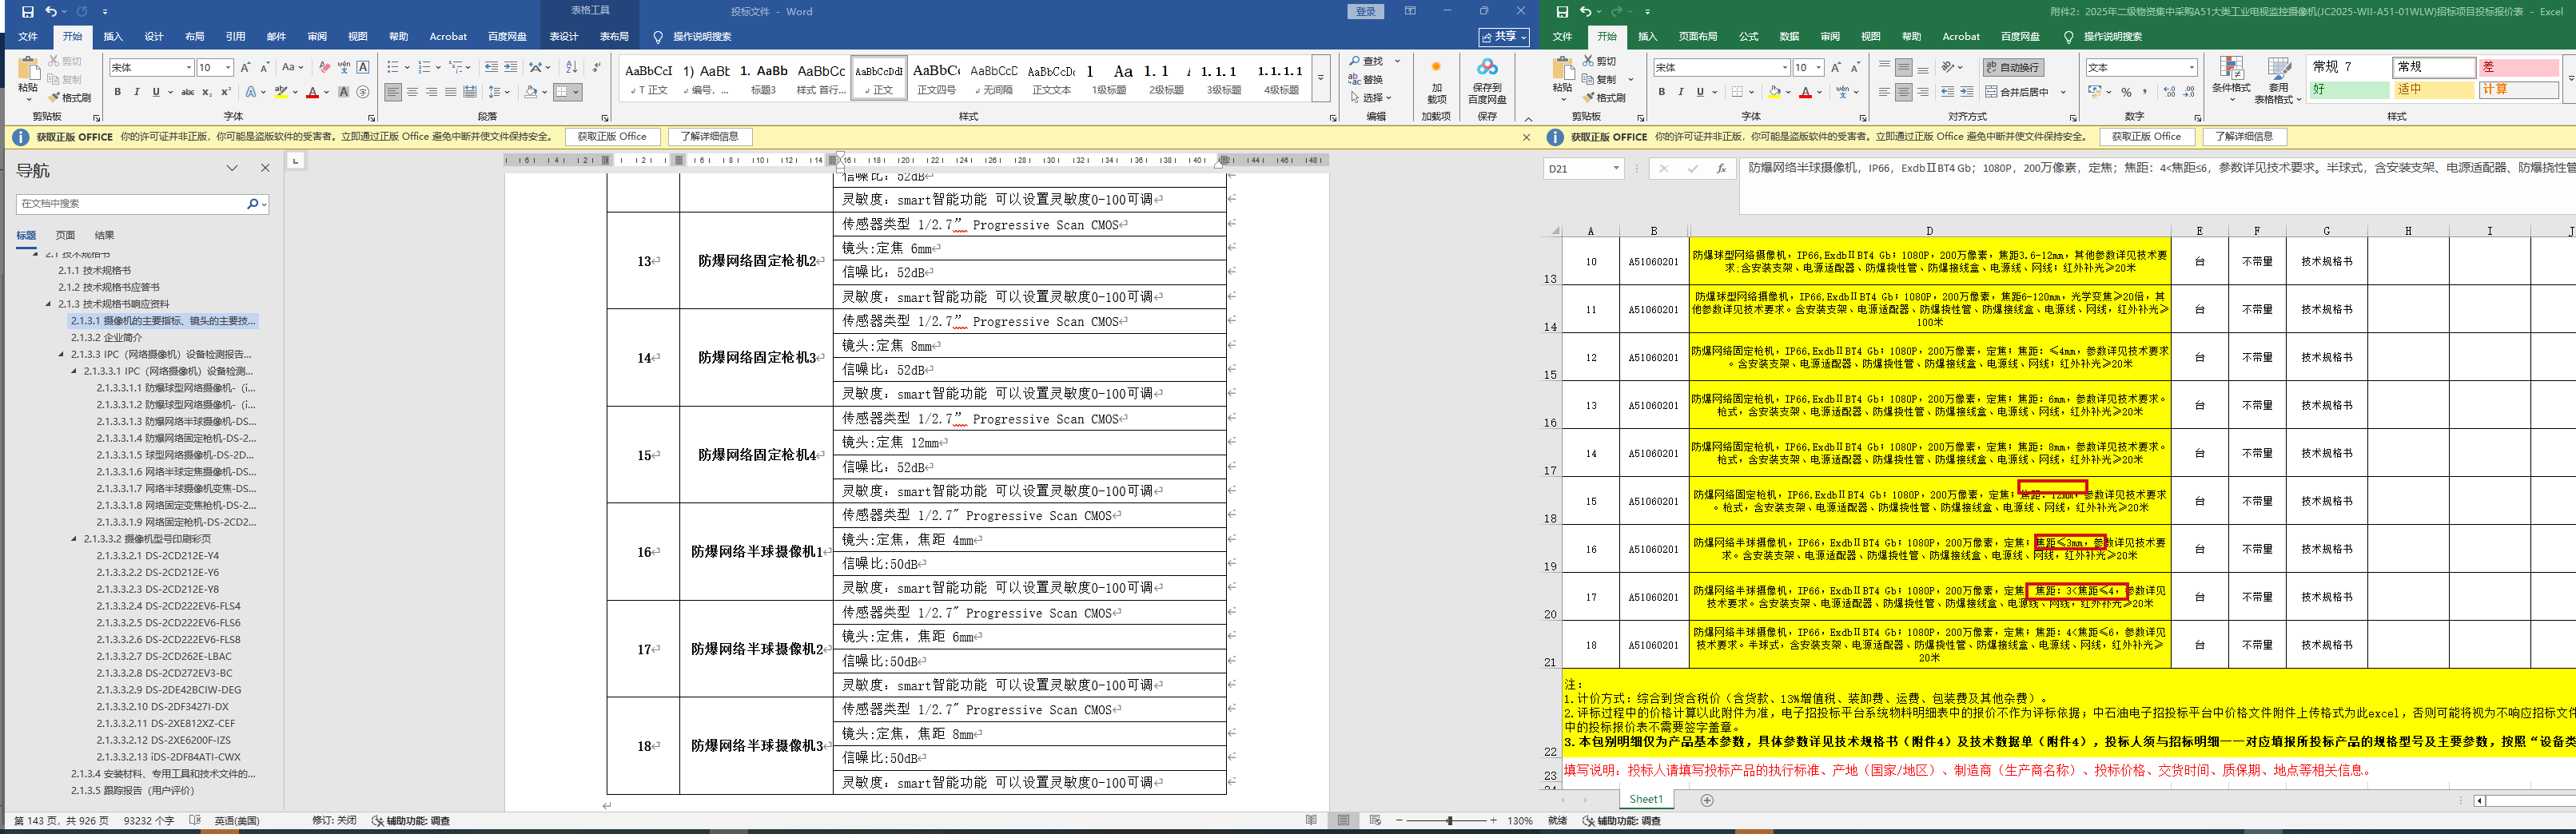The width and height of the screenshot is (2576, 834).
Task: Open the number format dropdown in Excel
Action: pyautogui.click(x=2191, y=67)
